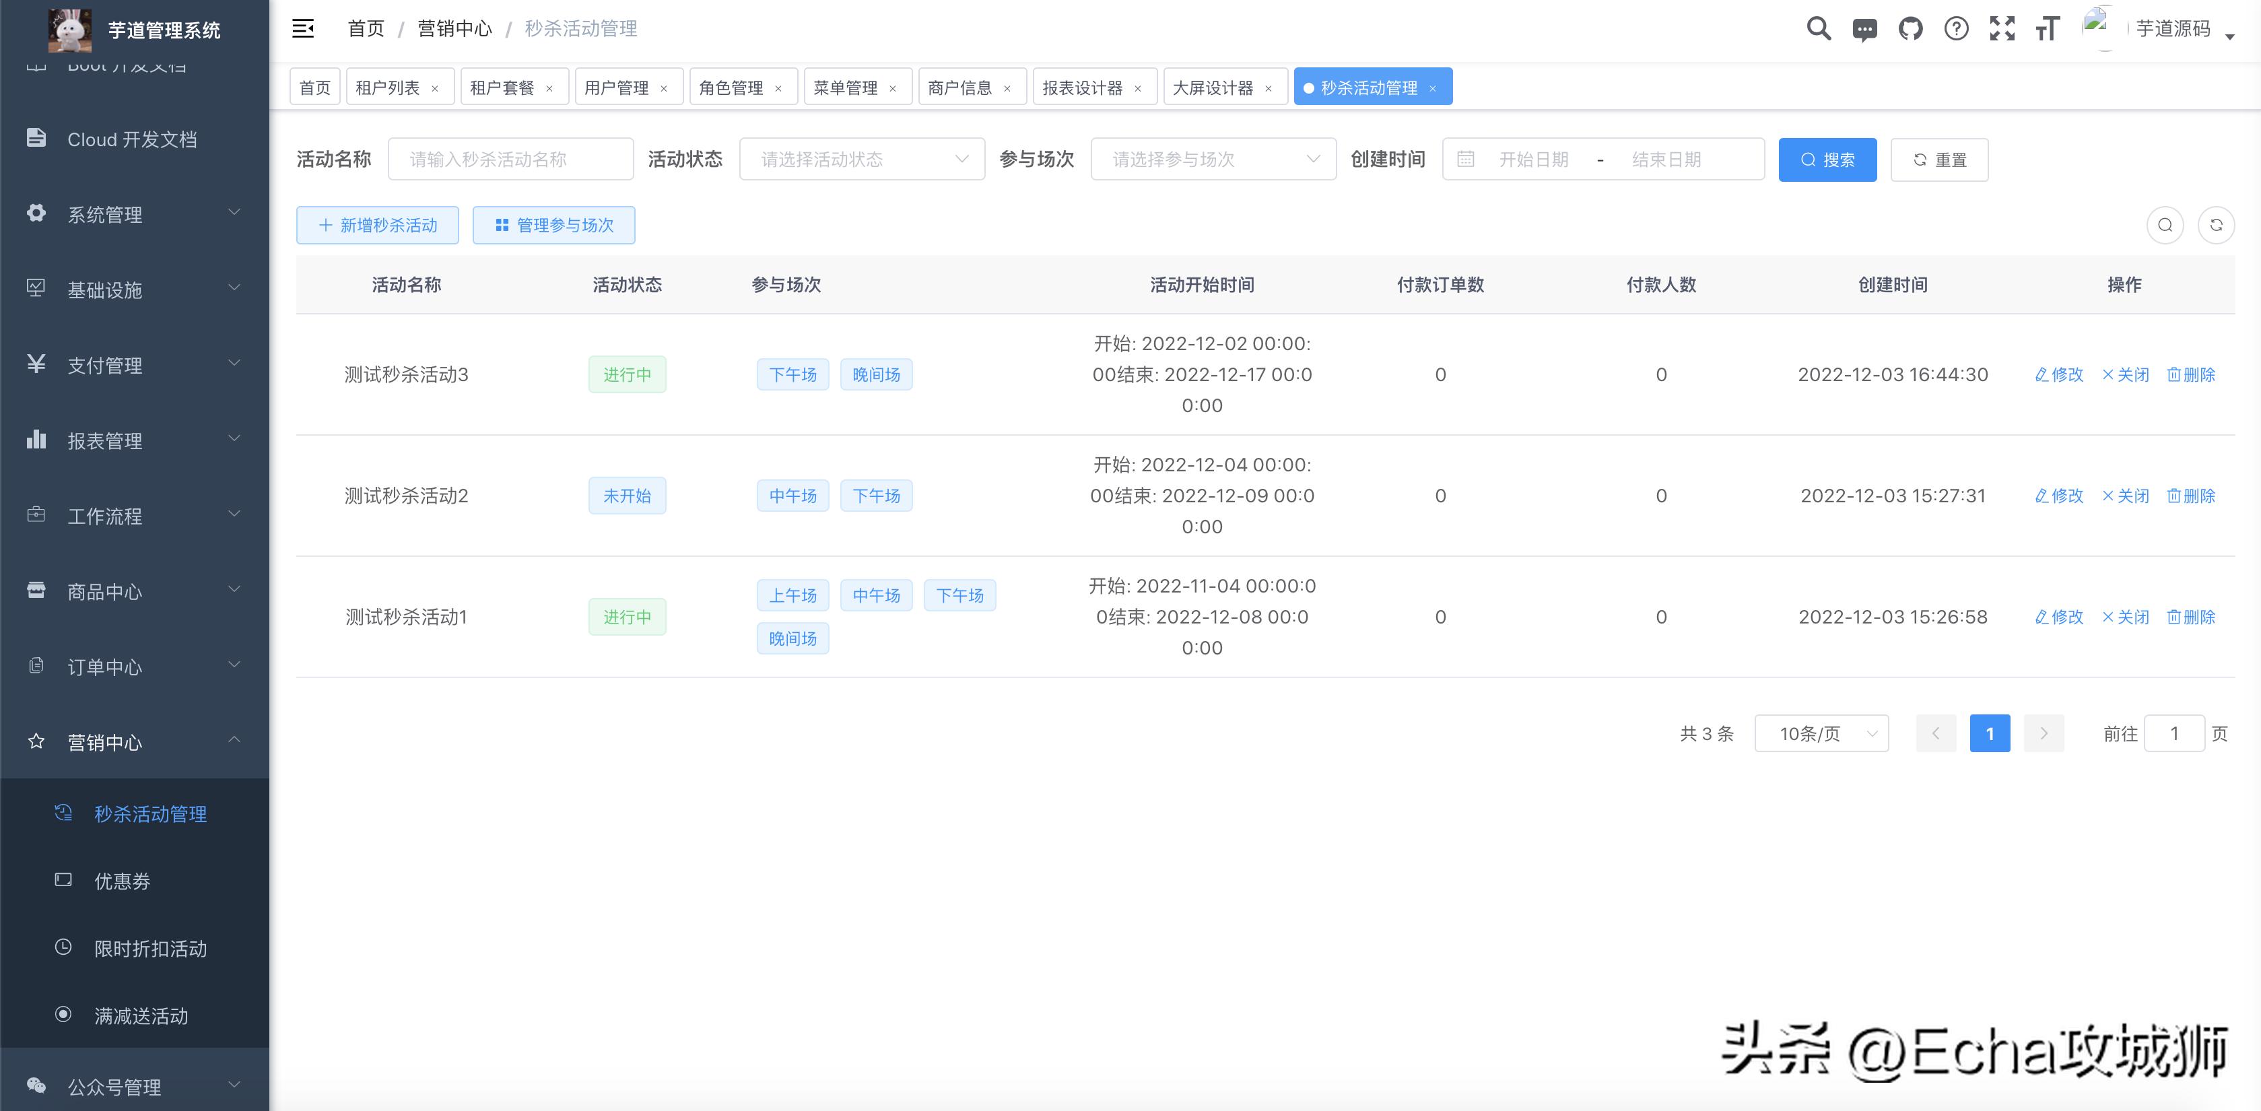Click the 活动名称 input field
The image size is (2261, 1111).
click(x=512, y=159)
